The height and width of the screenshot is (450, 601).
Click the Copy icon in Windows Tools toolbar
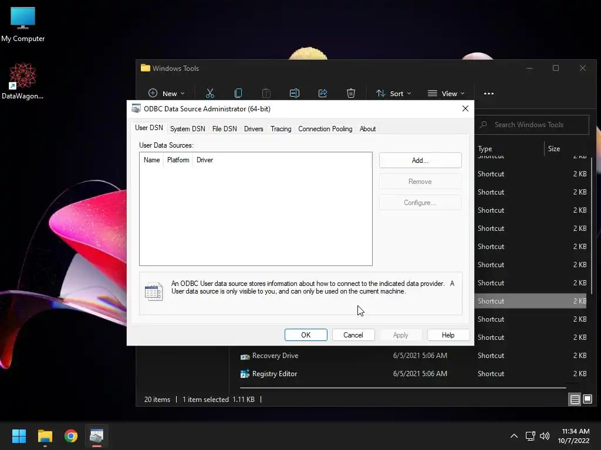coord(238,93)
